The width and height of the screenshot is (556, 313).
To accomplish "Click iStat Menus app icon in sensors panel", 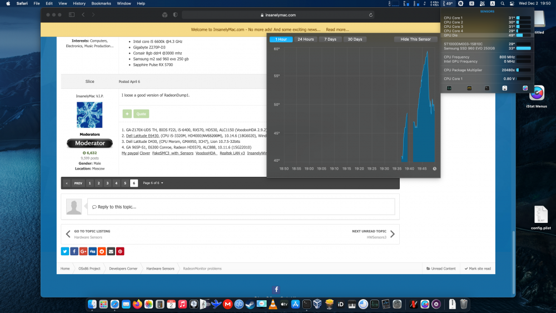I will tap(525, 88).
